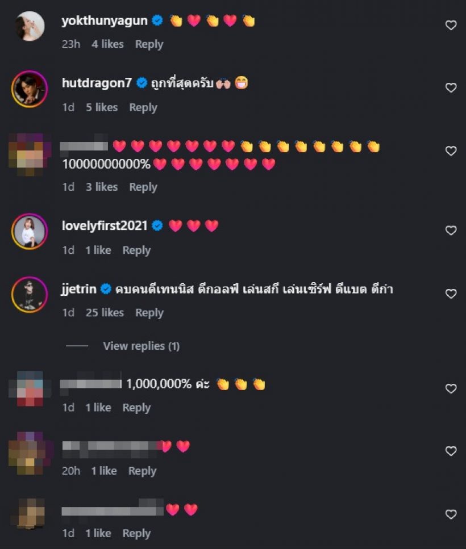
Task: Open jjetrin's story avatar
Action: [x=30, y=295]
